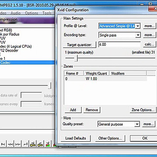Viewport: 157px width, 157px height.
Task: Click the calc... button
Action: coord(150,44)
